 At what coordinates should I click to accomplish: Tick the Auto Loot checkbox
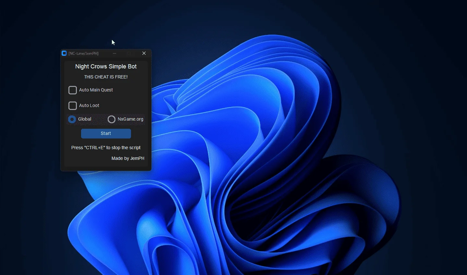tap(73, 106)
